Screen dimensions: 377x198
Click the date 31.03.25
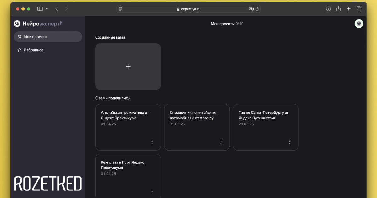tap(177, 124)
